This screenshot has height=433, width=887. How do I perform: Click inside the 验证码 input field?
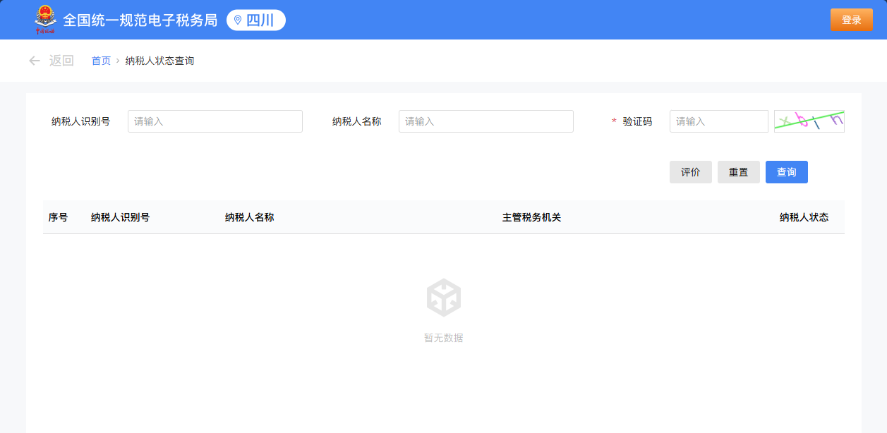tap(718, 121)
